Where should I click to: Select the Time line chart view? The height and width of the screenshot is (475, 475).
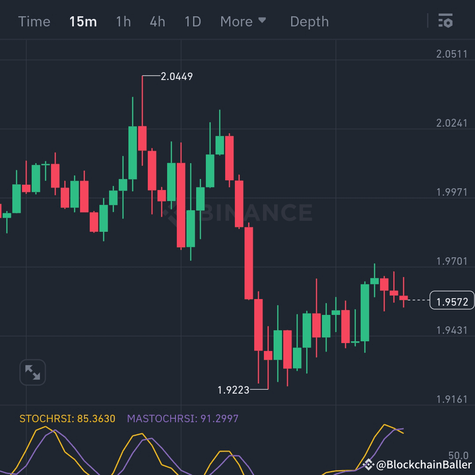(34, 21)
